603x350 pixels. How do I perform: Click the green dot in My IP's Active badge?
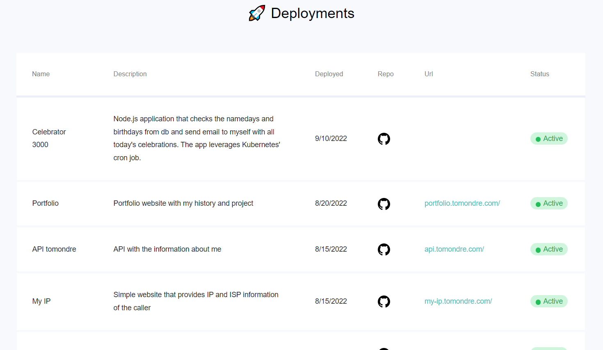click(x=538, y=301)
